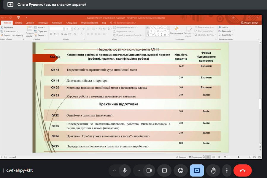Click Создать слайд in the ribbon
The image size is (267, 178).
click(x=29, y=31)
